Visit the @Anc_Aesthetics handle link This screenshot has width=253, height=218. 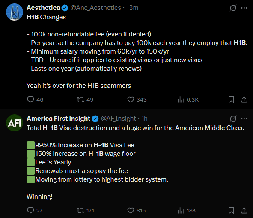point(96,8)
